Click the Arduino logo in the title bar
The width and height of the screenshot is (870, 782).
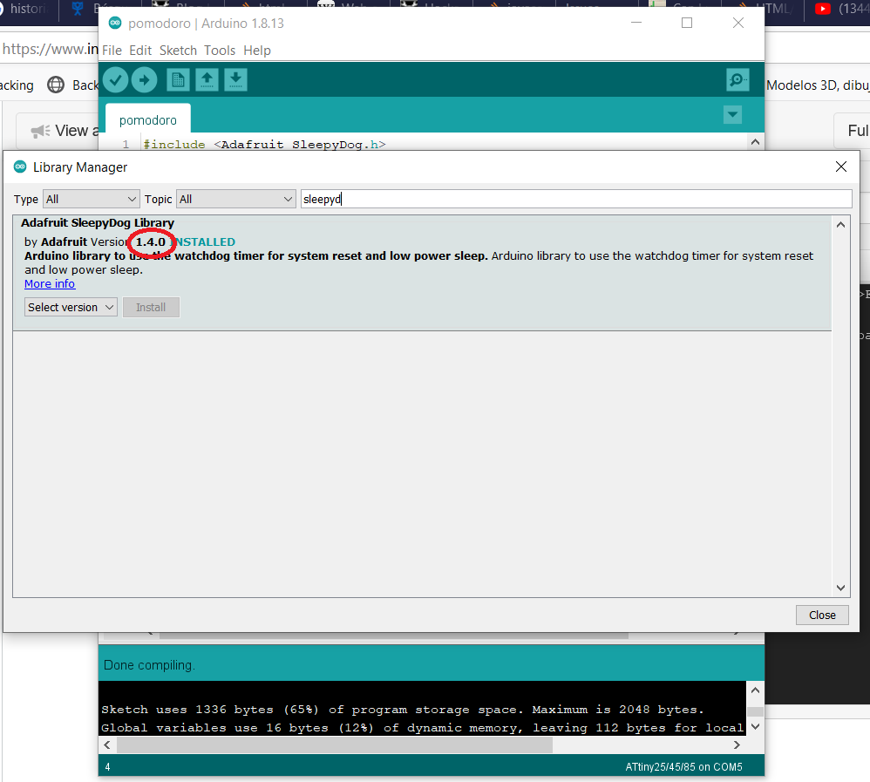pos(115,23)
